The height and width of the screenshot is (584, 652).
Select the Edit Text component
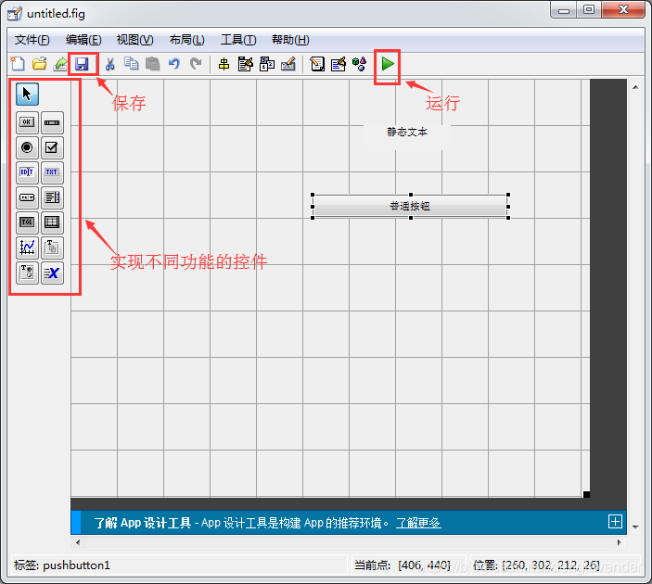pyautogui.click(x=27, y=172)
